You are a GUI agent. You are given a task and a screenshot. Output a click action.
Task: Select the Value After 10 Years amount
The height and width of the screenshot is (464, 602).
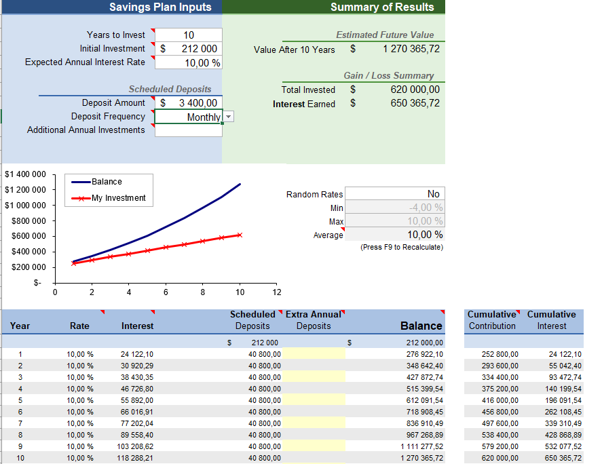pos(411,49)
